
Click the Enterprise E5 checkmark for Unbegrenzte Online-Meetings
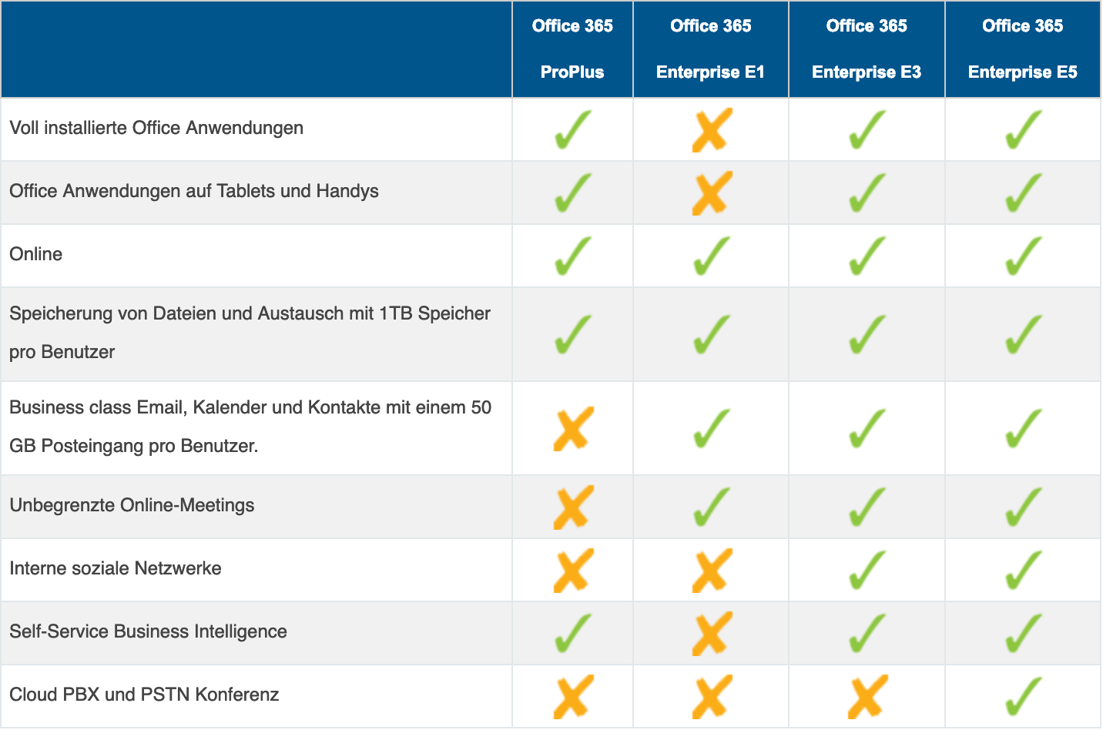(x=1024, y=507)
